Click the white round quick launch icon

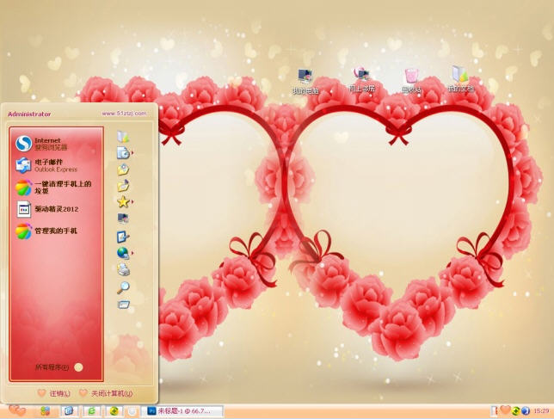(132, 411)
